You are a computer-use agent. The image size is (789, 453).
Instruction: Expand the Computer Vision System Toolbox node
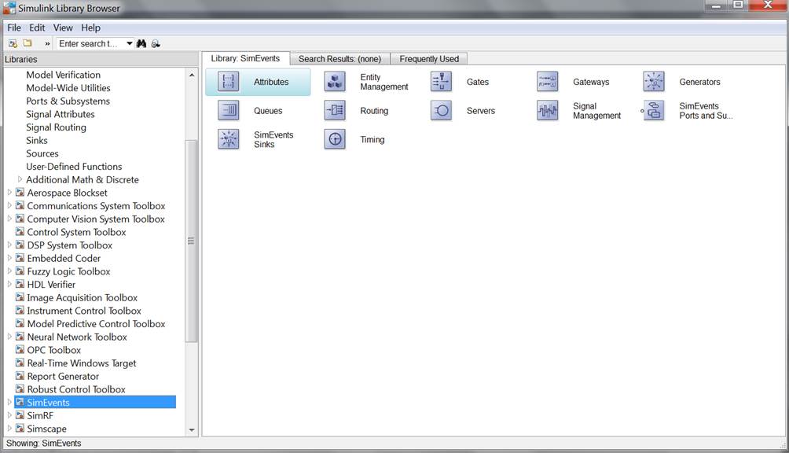9,219
